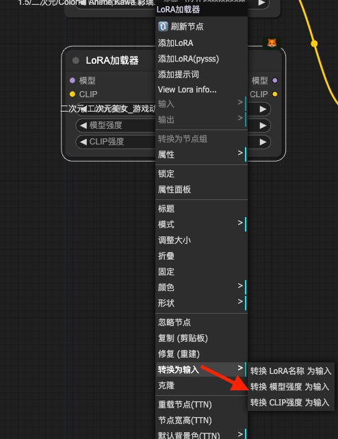Image resolution: width=338 pixels, height=439 pixels.
Task: Click the LoRA加载器 node title
Action: pyautogui.click(x=112, y=60)
